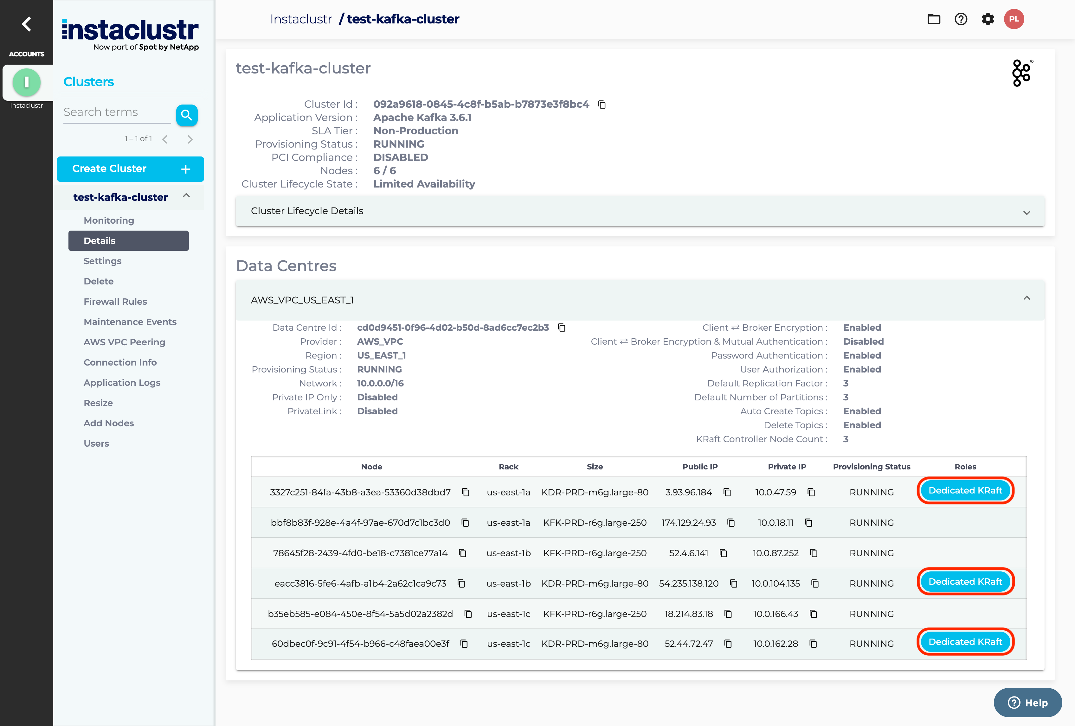Image resolution: width=1075 pixels, height=726 pixels.
Task: Copy the Cluster Id to clipboard
Action: click(602, 105)
